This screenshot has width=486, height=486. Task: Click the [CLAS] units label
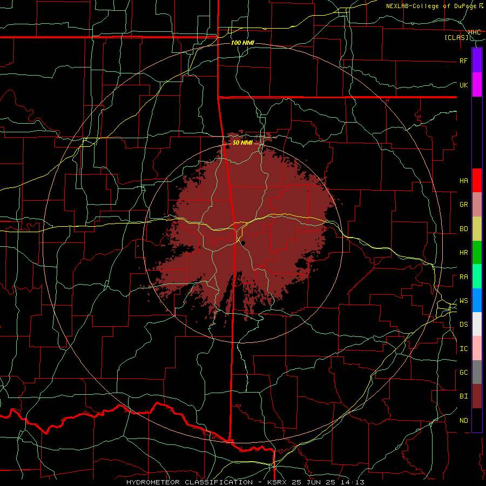tap(456, 38)
